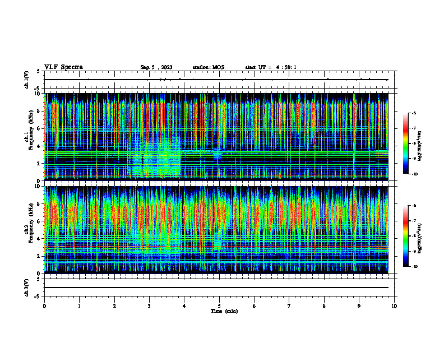Click the ch.2 colorbar log(PSD) units label
This screenshot has height=343, width=444.
[x=420, y=238]
